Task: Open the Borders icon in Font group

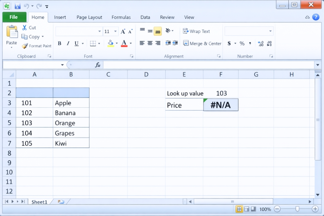Action: pos(93,44)
